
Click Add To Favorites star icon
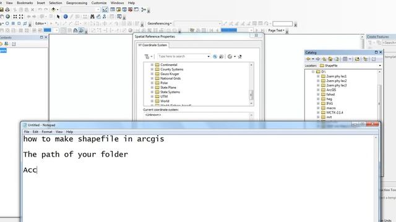click(239, 57)
